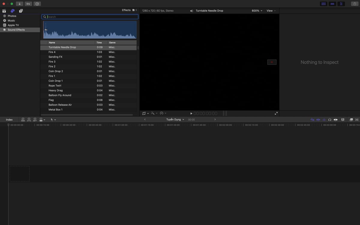Open the Share export button
This screenshot has width=360, height=225.
(354, 4)
